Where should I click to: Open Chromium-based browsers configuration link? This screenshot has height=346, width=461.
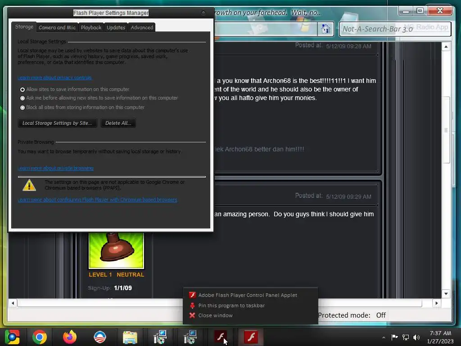click(x=97, y=200)
